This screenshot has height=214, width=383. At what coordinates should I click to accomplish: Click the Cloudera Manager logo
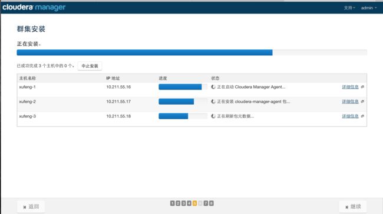click(34, 7)
